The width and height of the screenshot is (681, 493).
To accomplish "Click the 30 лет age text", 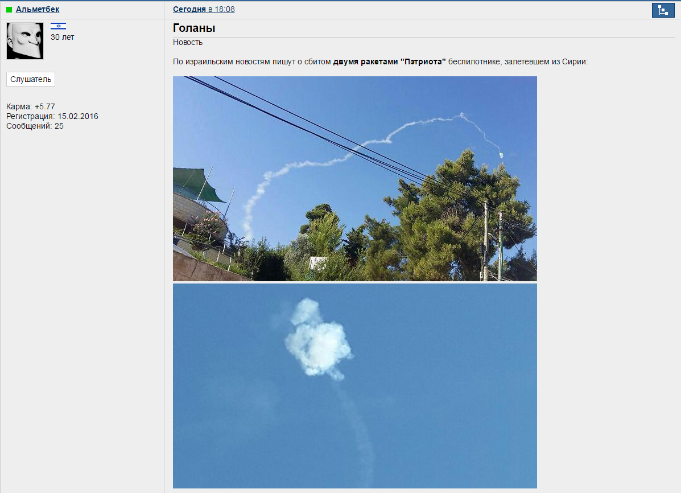I will coord(62,37).
